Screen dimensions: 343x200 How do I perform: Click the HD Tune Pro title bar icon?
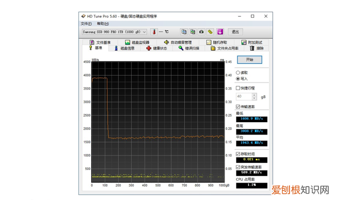pos(84,16)
